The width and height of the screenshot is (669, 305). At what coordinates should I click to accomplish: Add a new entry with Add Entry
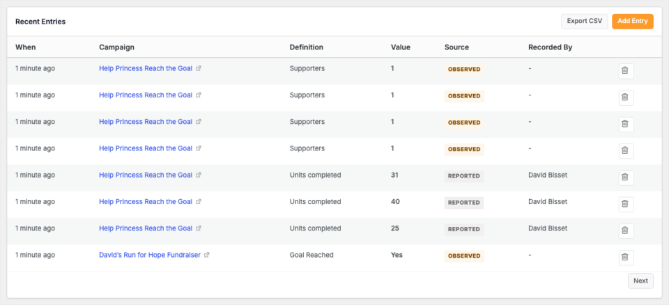point(632,22)
